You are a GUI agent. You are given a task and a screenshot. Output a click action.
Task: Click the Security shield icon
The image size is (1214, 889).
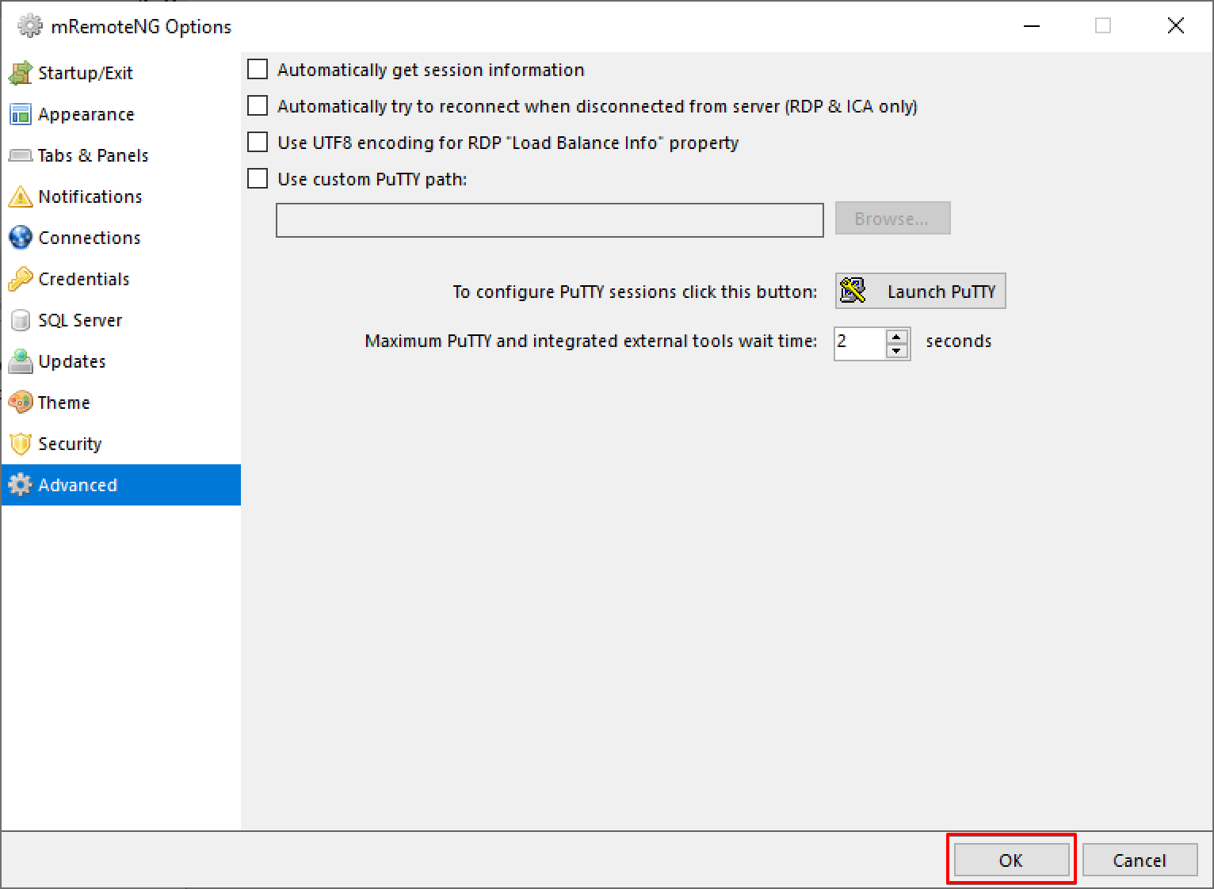pyautogui.click(x=20, y=444)
